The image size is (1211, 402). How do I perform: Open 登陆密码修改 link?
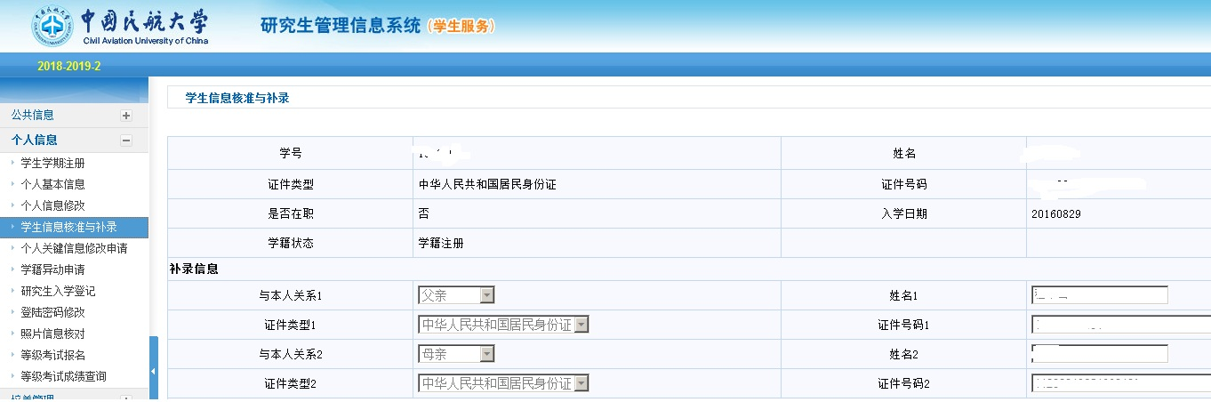[x=52, y=313]
